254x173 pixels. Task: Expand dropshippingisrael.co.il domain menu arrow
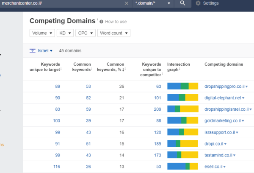click(251, 109)
